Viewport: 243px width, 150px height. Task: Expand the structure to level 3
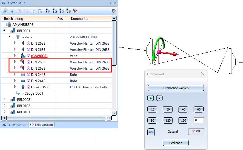pos(61,11)
